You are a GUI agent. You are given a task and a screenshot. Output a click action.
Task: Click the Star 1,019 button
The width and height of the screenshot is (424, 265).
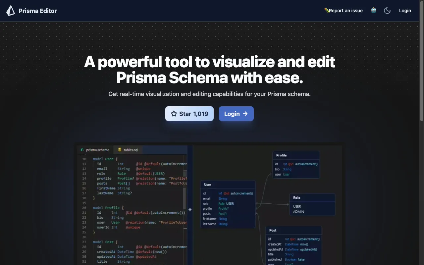189,114
